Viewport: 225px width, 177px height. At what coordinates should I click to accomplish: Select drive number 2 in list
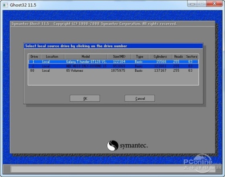point(33,66)
